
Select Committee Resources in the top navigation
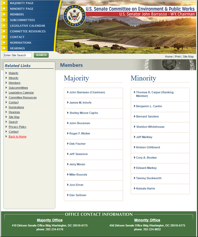(x=28, y=31)
